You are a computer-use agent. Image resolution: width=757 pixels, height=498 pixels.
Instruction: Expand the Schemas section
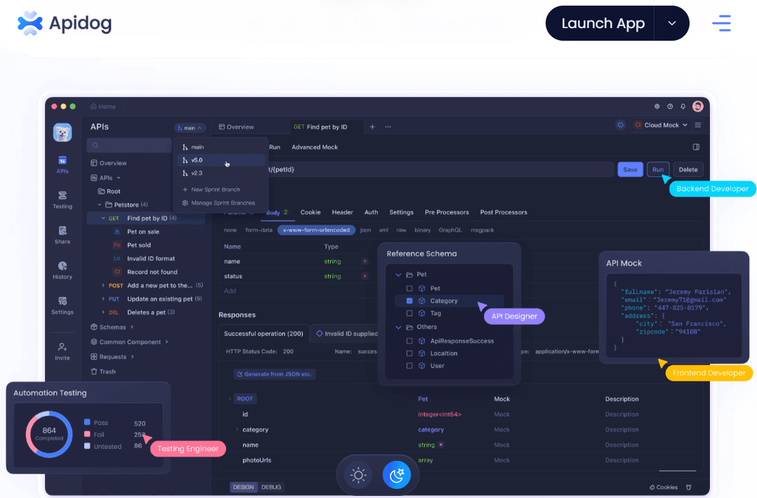click(x=131, y=327)
